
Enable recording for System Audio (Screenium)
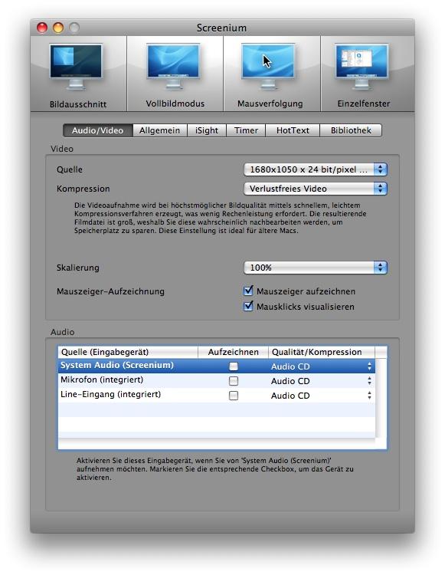coord(234,366)
